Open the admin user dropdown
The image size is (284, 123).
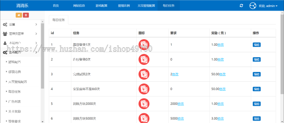[268, 6]
